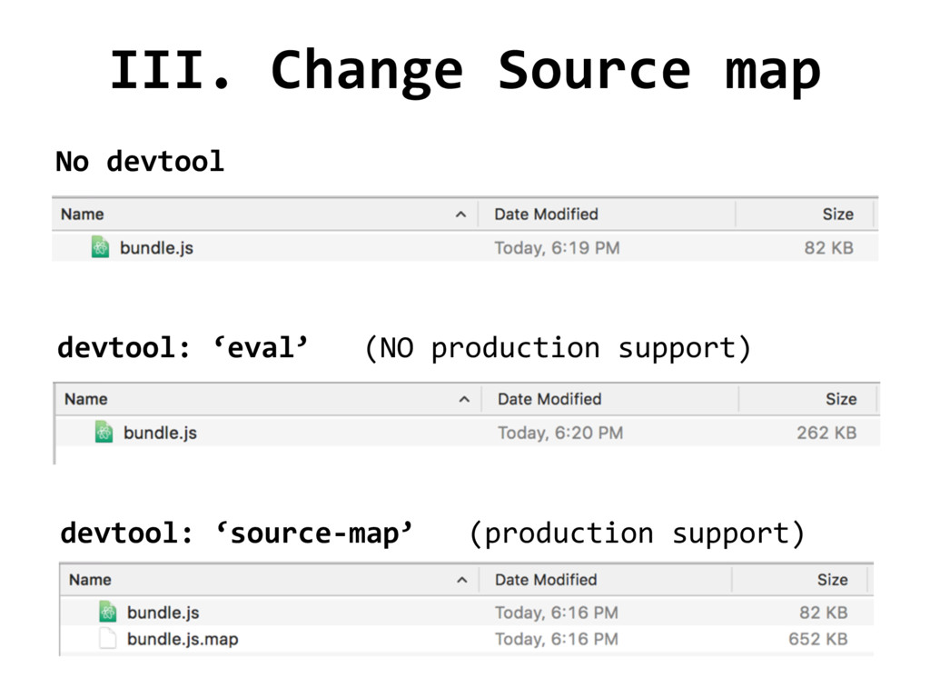Toggle sort arrow in the second Name header
This screenshot has height=698, width=930.
pos(464,399)
